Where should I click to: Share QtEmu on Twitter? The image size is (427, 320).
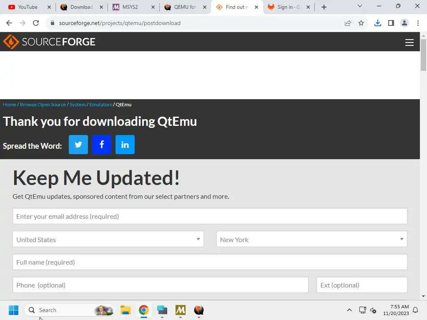pyautogui.click(x=78, y=145)
